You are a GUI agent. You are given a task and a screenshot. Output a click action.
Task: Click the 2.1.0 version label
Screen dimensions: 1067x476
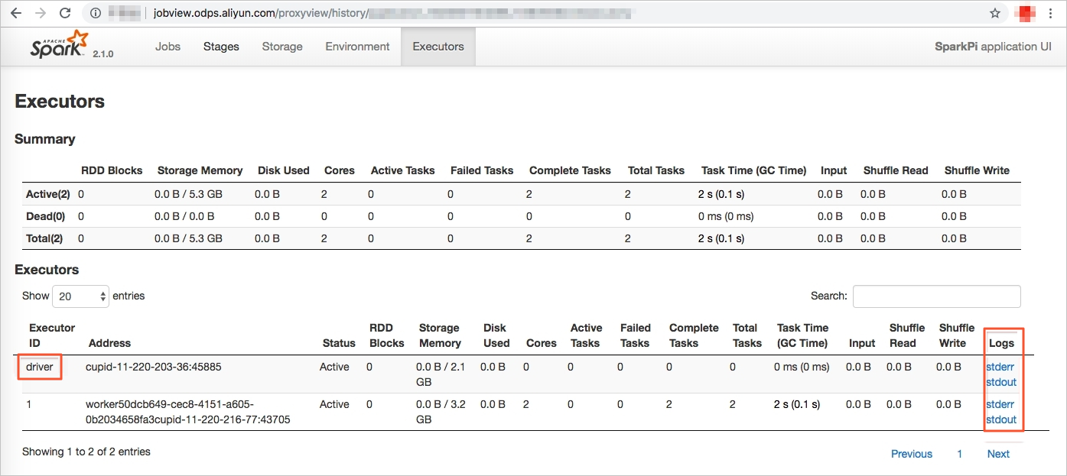click(x=103, y=54)
